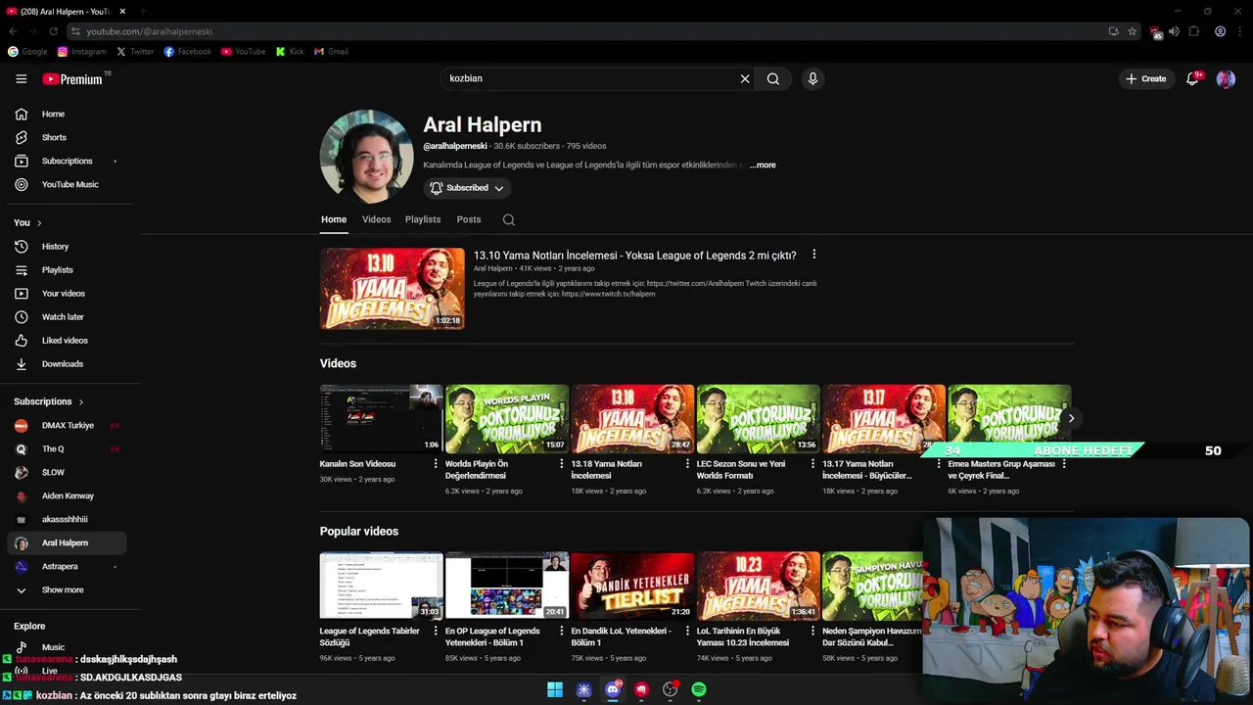Open the notifications bell

[1192, 79]
